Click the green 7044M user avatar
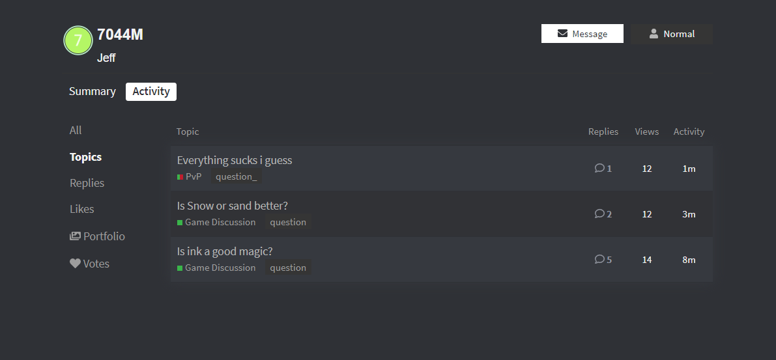The image size is (776, 360). [x=78, y=41]
